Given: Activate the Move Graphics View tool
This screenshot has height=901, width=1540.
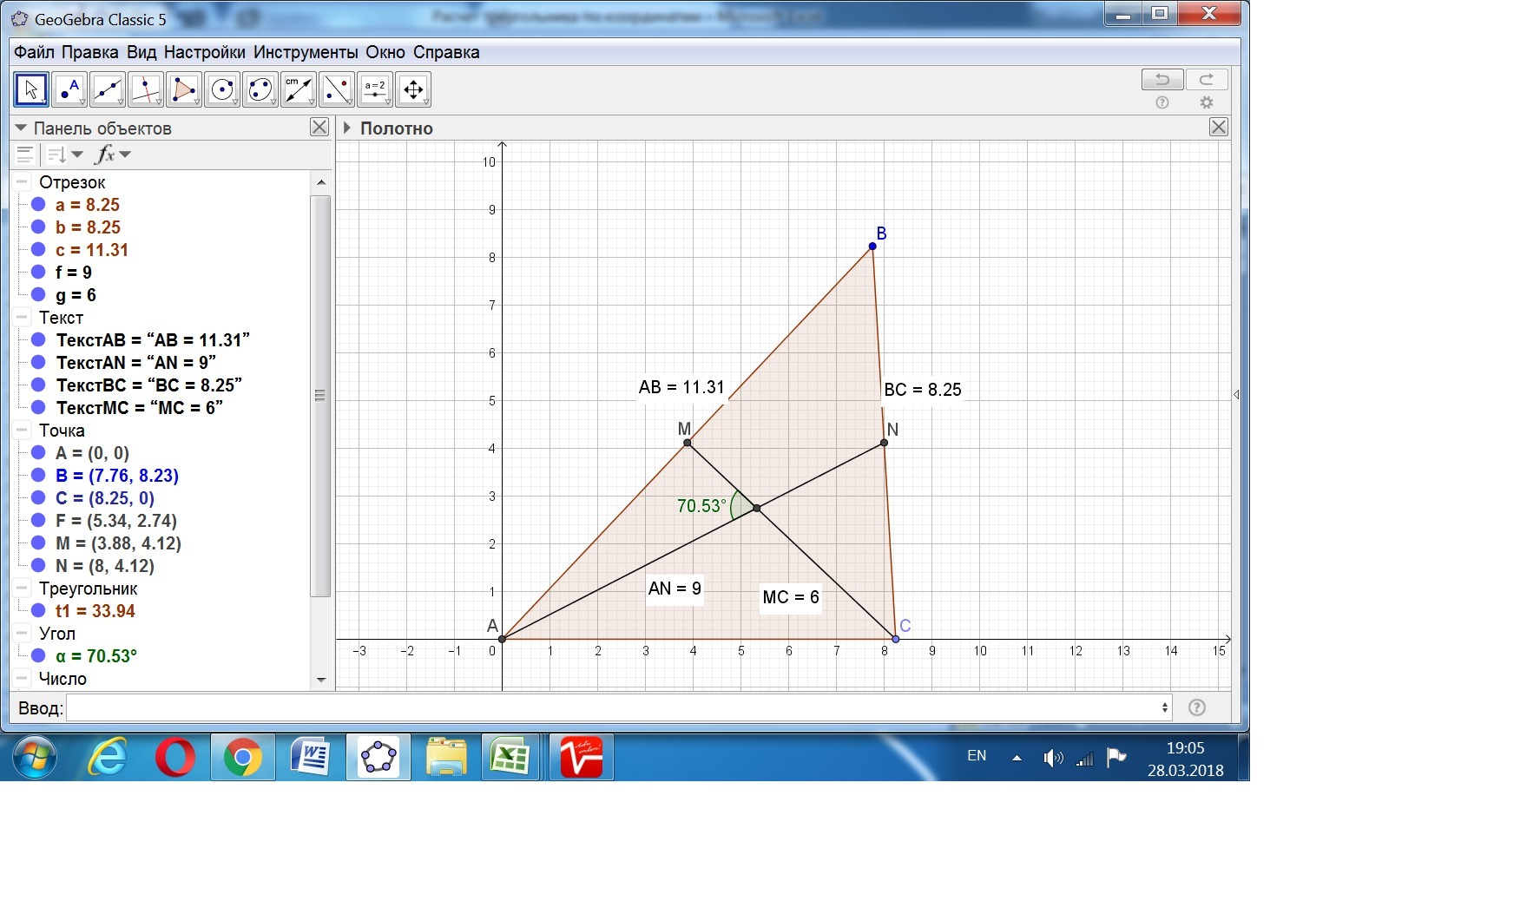Looking at the screenshot, I should (x=413, y=89).
